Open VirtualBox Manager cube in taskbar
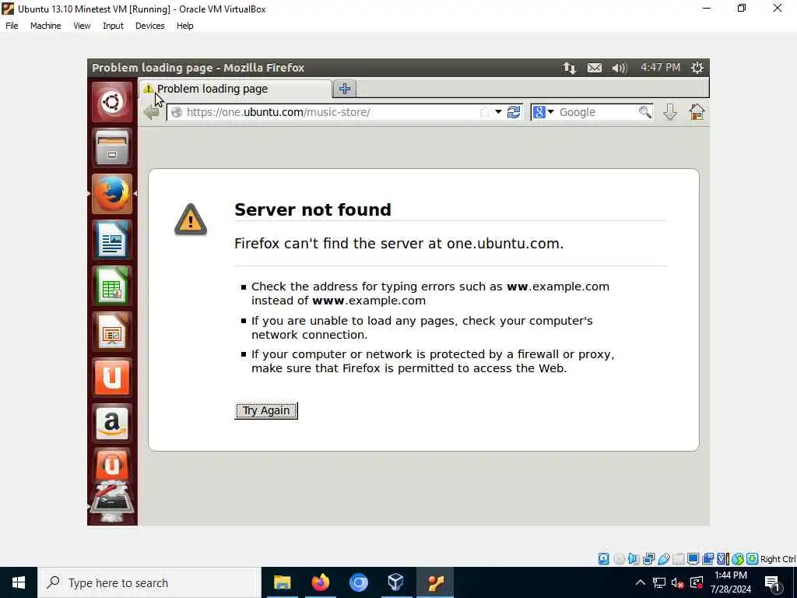Viewport: 797px width, 598px height. coord(395,582)
